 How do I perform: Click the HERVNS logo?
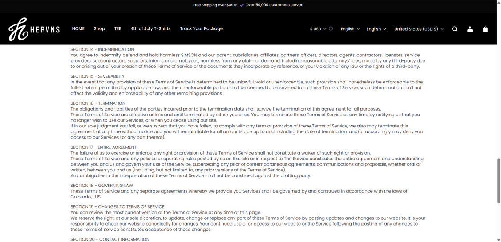pos(34,29)
